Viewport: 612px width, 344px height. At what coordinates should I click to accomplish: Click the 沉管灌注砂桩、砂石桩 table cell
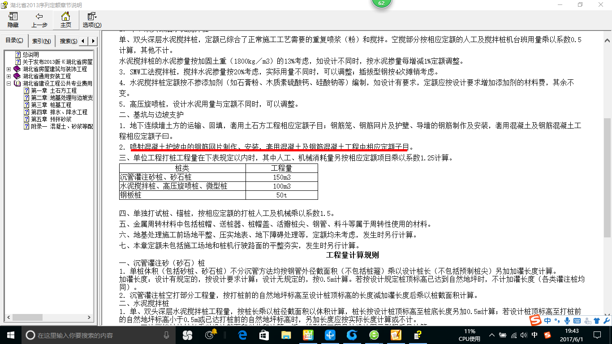click(182, 177)
